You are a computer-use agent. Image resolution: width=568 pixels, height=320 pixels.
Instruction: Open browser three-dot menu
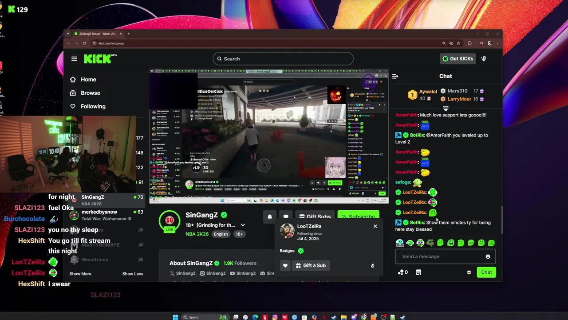(497, 43)
